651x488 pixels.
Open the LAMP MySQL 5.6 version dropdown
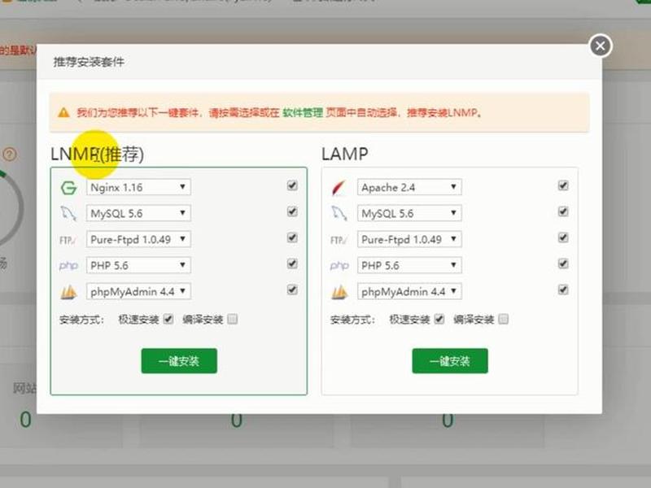tap(409, 213)
